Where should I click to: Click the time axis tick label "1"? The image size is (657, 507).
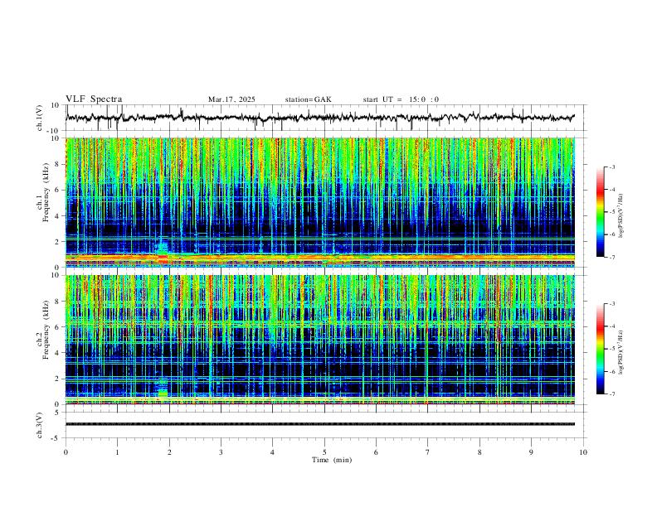(117, 452)
